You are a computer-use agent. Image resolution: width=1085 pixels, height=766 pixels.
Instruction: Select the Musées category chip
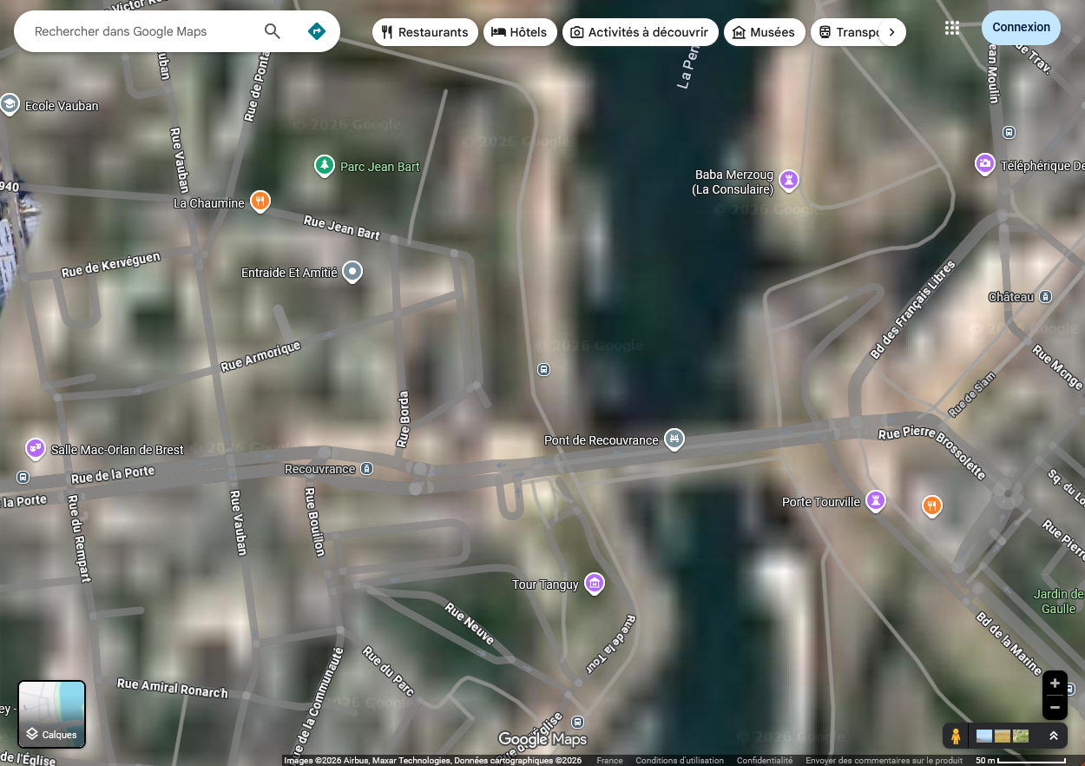(x=765, y=32)
